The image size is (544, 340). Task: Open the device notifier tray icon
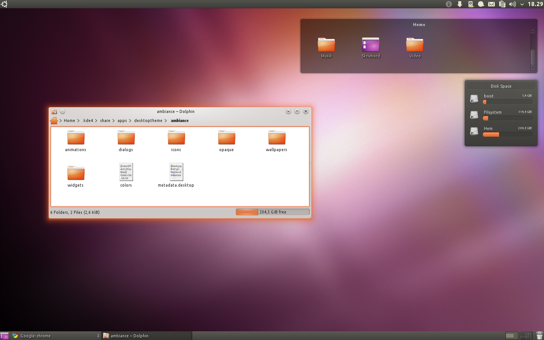click(x=471, y=4)
